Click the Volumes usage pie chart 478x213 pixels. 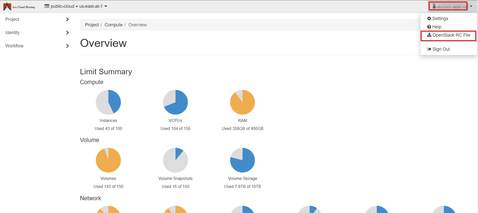(x=108, y=160)
